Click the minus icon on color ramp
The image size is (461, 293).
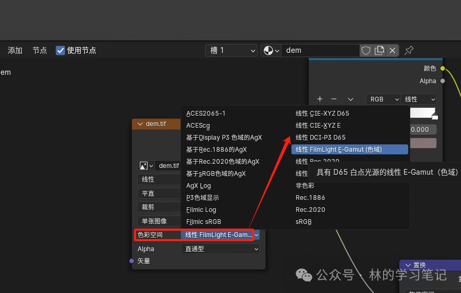334,99
